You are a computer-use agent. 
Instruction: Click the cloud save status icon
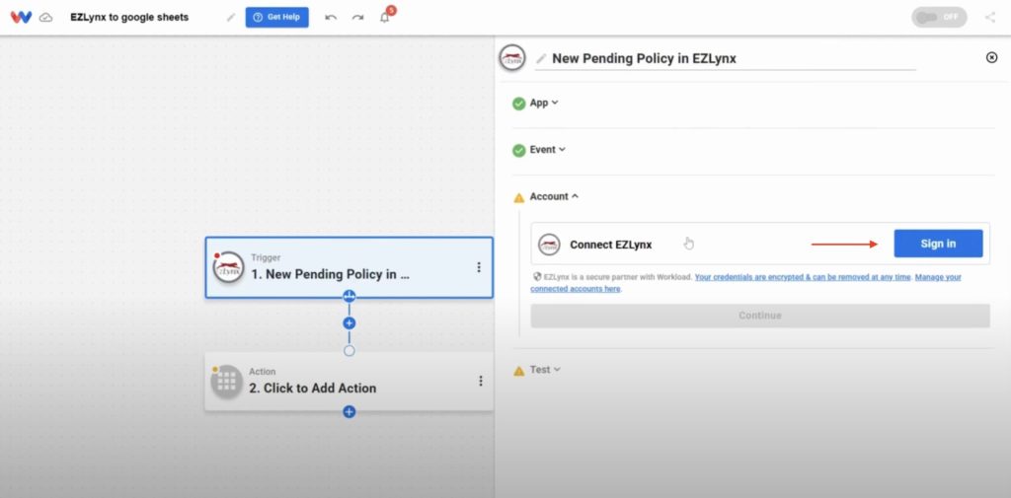tap(45, 18)
